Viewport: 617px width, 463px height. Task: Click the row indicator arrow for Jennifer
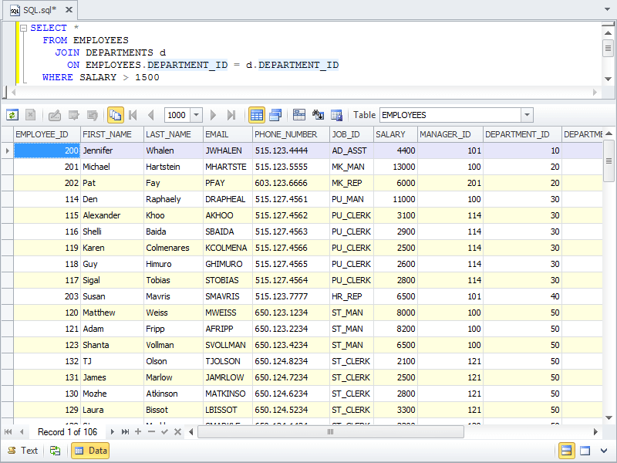(8, 150)
